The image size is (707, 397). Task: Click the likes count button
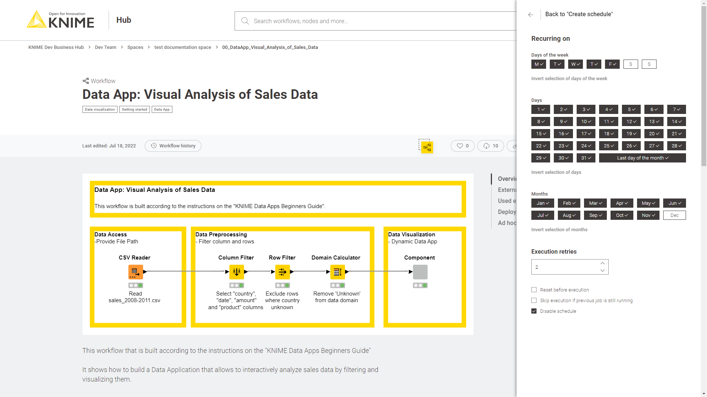point(462,146)
